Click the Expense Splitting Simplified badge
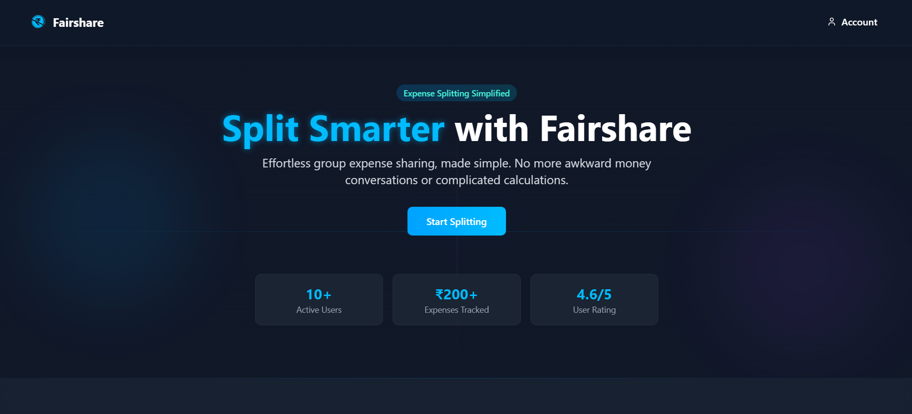The image size is (912, 414). 456,93
